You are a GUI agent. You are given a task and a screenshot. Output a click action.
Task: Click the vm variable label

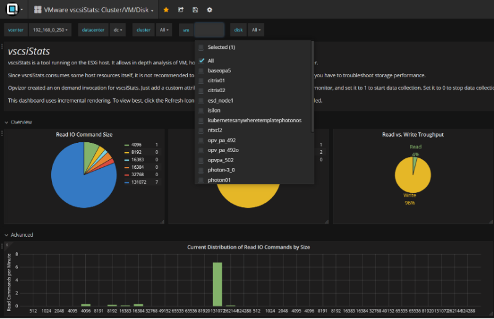tap(186, 30)
